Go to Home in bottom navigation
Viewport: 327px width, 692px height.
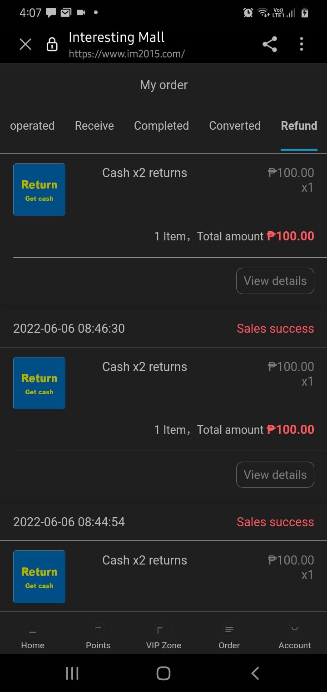(x=33, y=636)
